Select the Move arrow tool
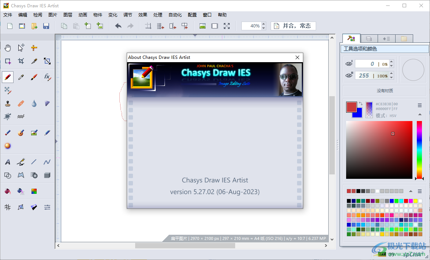 click(x=21, y=48)
